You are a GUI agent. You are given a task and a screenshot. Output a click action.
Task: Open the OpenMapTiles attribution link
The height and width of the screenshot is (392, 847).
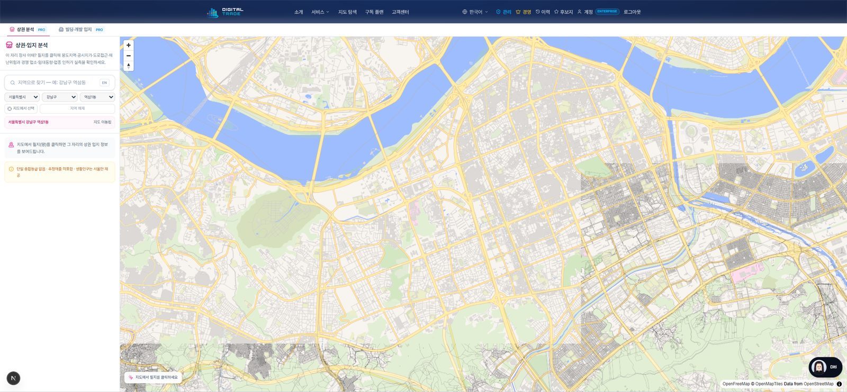769,384
